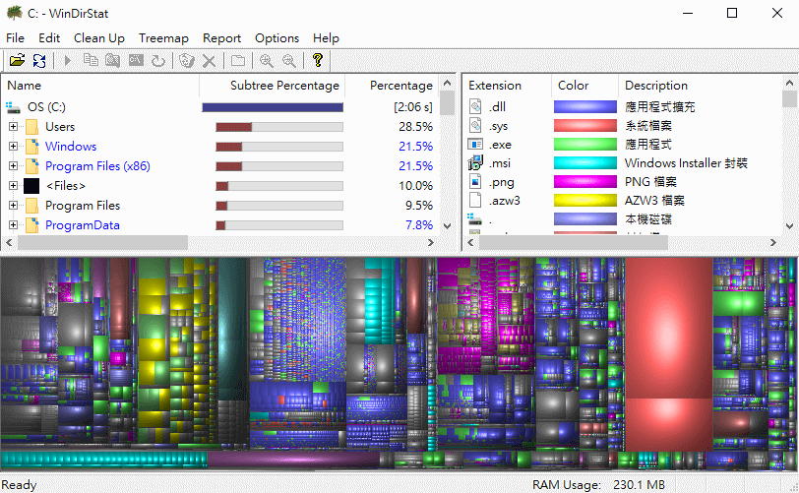This screenshot has width=799, height=493.
Task: Click the black square icon beside <Files>
Action: coord(31,186)
